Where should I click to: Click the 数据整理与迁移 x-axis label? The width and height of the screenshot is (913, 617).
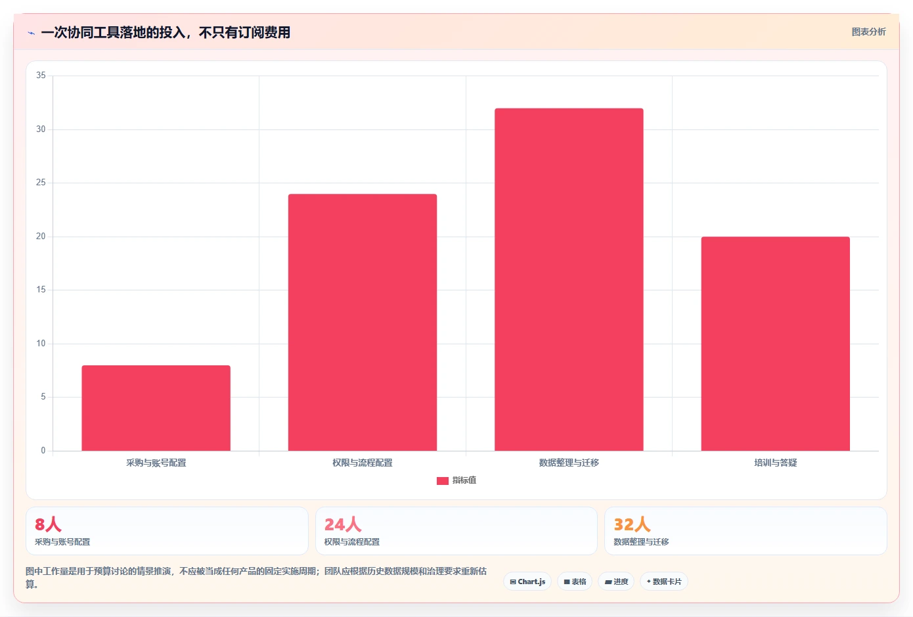(x=569, y=463)
